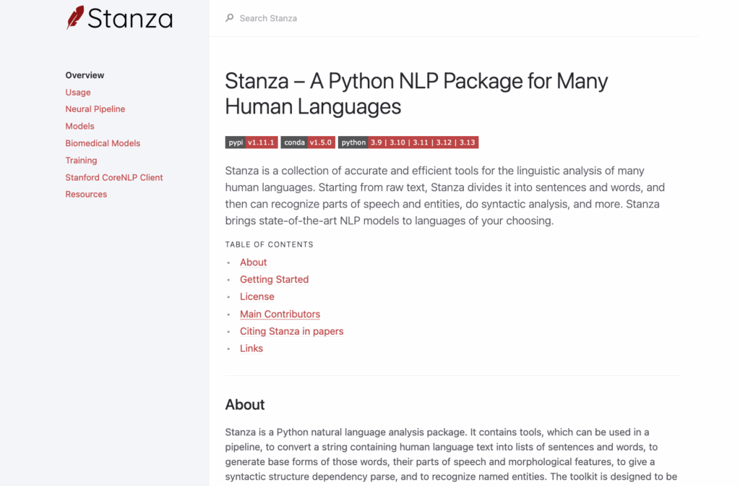Jump to the License section link
This screenshot has height=486, width=740.
[x=257, y=297]
